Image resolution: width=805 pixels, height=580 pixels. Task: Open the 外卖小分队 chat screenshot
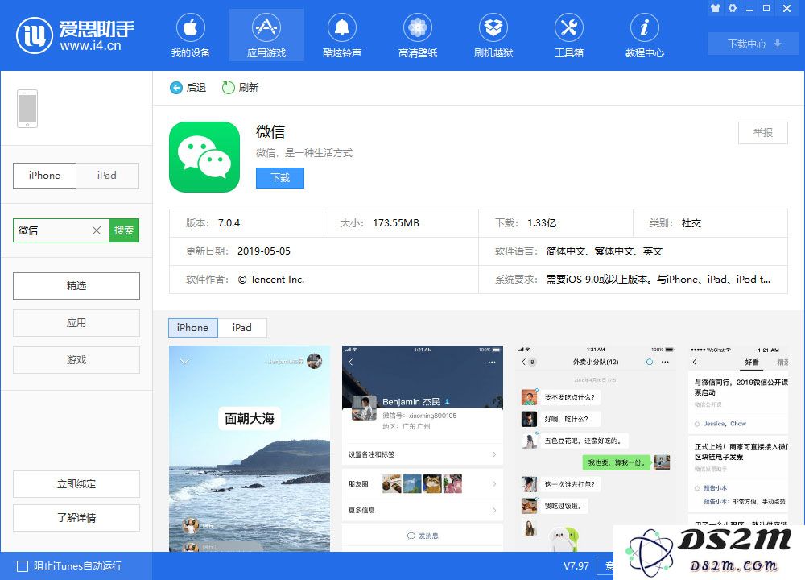coord(596,449)
